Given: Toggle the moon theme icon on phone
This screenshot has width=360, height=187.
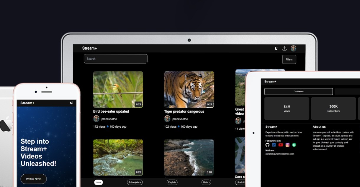Looking at the screenshot, I should pos(71,103).
